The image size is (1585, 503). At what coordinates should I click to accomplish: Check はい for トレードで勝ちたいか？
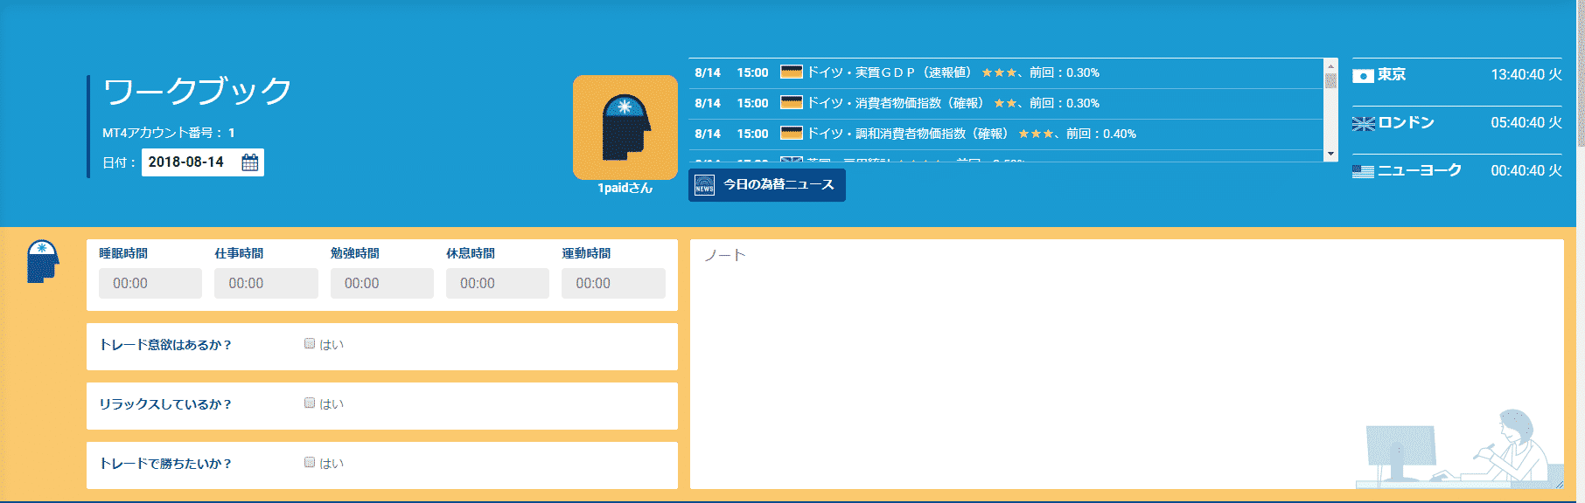tap(310, 463)
